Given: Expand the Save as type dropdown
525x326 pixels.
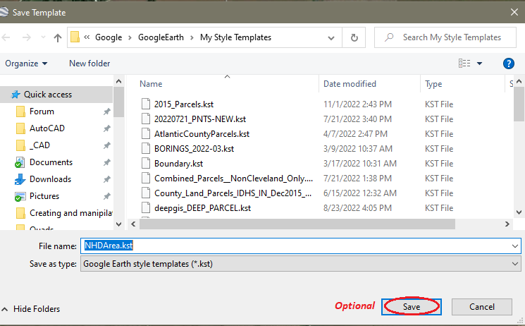Looking at the screenshot, I should (515, 264).
